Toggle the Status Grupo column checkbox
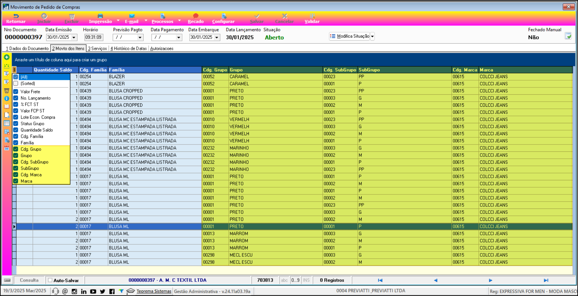The width and height of the screenshot is (578, 296). (16, 124)
